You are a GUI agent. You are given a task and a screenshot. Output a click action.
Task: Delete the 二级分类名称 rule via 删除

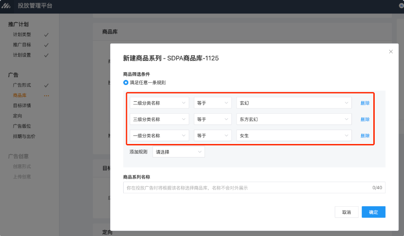click(x=365, y=103)
